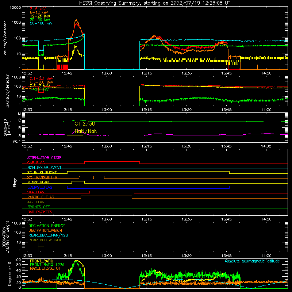Screen dimensions: 292x292
Task: Click the yellow flare interval bar in GOES panel
Action: pyautogui.click(x=75, y=135)
